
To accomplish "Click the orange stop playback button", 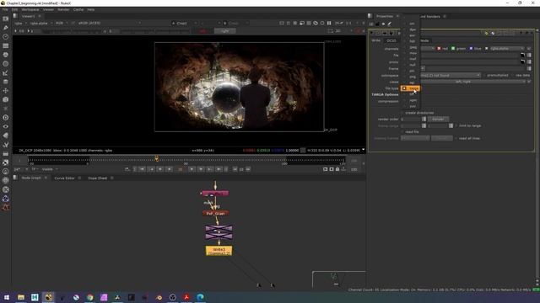I will 180,169.
